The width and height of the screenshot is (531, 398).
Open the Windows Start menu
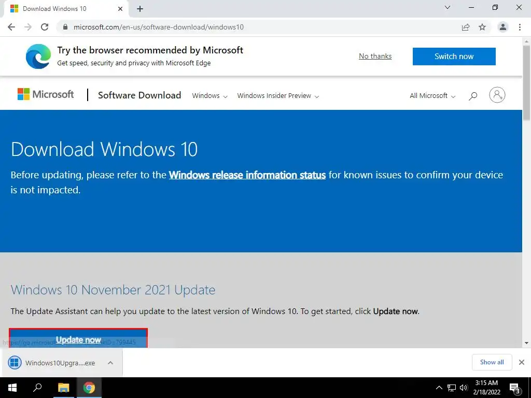click(x=12, y=388)
